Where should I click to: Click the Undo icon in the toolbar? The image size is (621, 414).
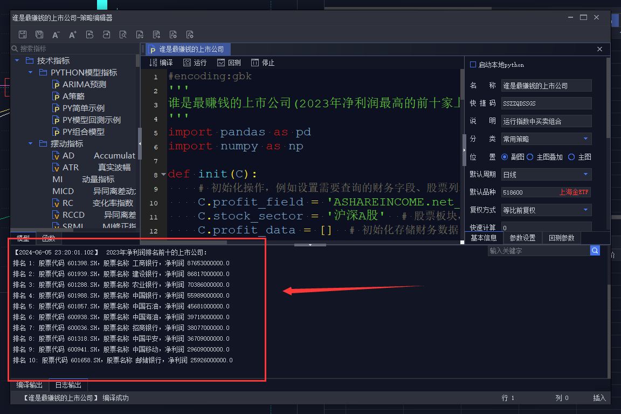89,34
